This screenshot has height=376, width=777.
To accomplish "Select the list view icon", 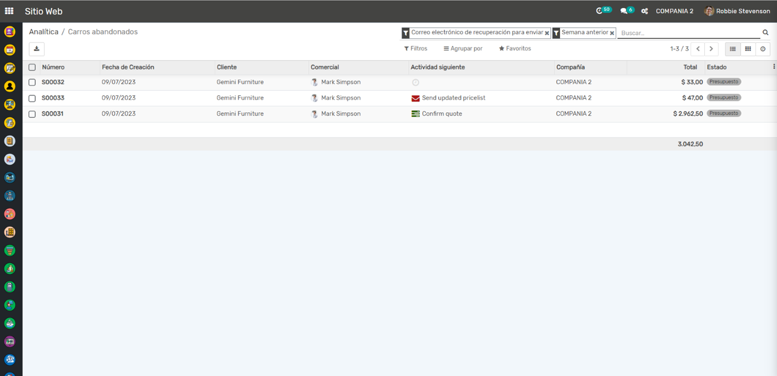I will pos(733,49).
